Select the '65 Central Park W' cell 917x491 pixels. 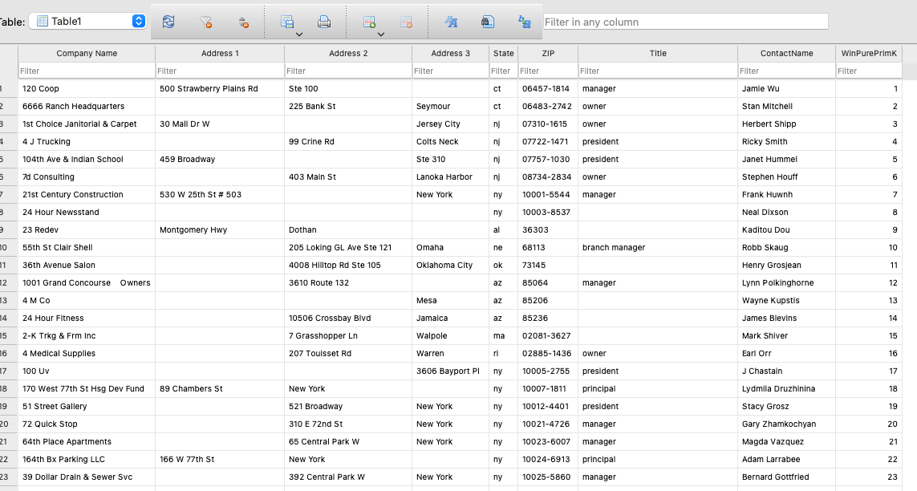point(348,441)
